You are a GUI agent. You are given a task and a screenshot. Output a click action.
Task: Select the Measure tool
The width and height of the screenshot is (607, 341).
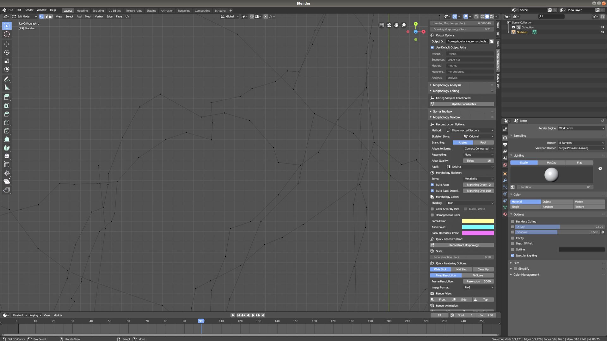pyautogui.click(x=7, y=88)
